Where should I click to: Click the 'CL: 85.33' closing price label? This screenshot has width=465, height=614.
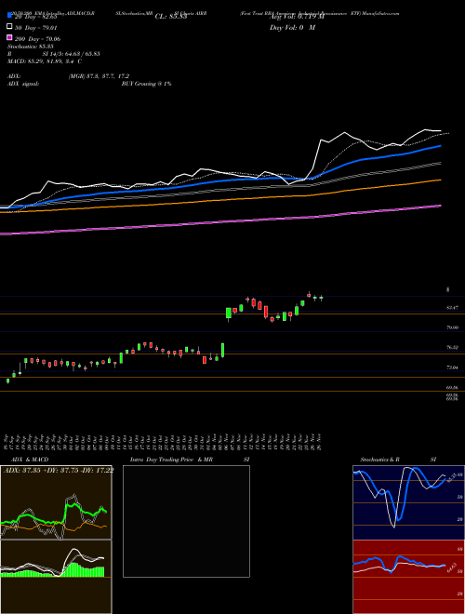click(x=172, y=17)
